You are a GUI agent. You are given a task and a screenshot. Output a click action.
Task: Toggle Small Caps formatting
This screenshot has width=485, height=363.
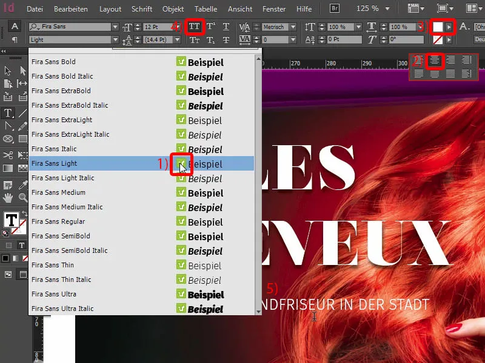195,40
